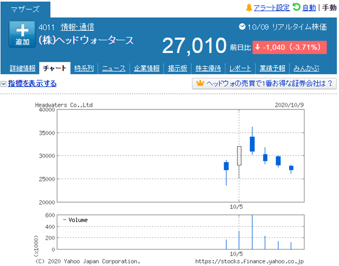Switch to 自動 update mode
339x266 pixels.
pos(309,8)
